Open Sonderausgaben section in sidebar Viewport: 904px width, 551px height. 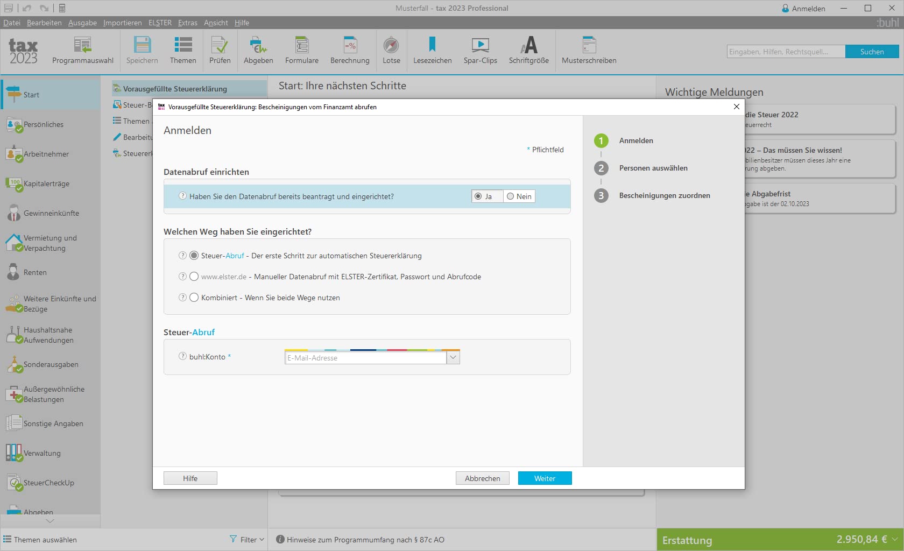(x=51, y=364)
